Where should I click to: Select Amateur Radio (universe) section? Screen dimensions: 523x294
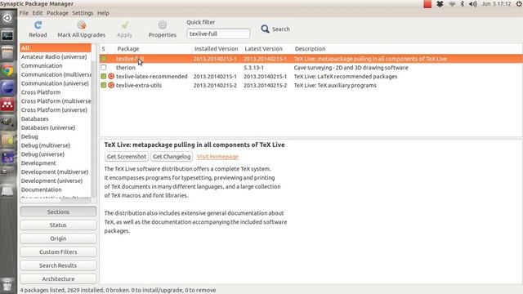56,56
